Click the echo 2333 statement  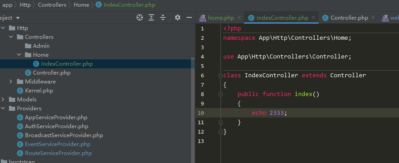pos(270,113)
